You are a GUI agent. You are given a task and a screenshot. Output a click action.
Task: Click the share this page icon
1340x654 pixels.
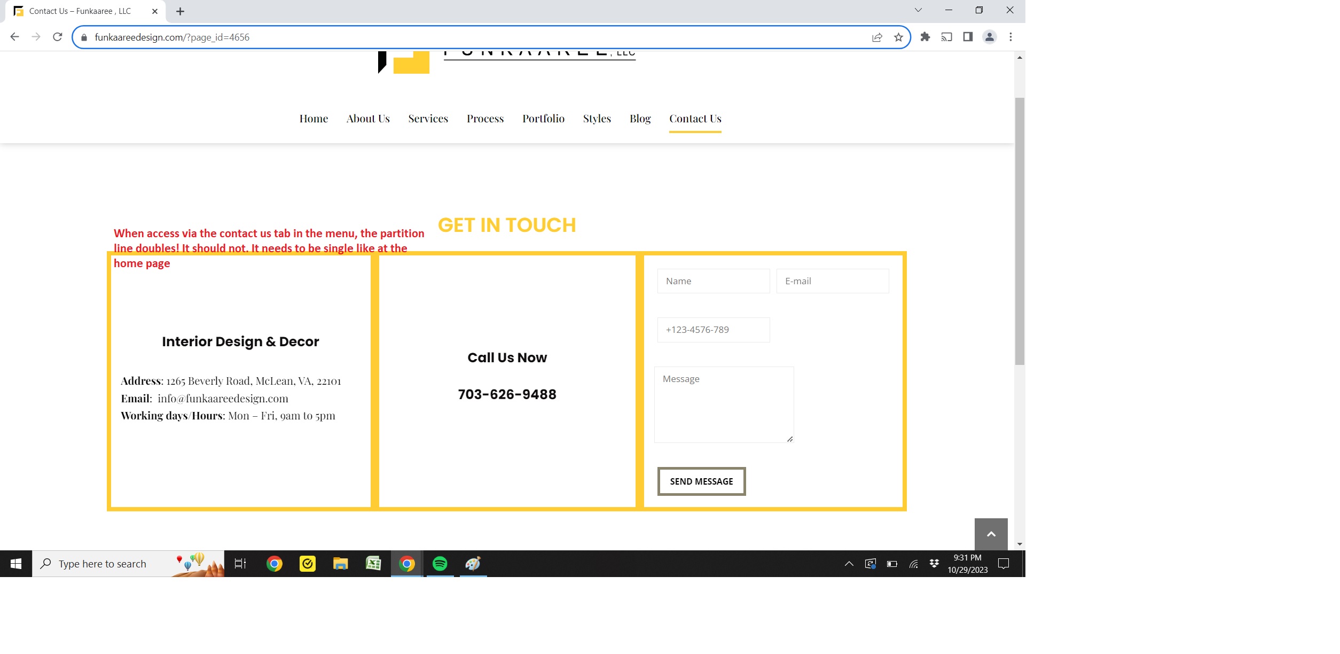877,37
